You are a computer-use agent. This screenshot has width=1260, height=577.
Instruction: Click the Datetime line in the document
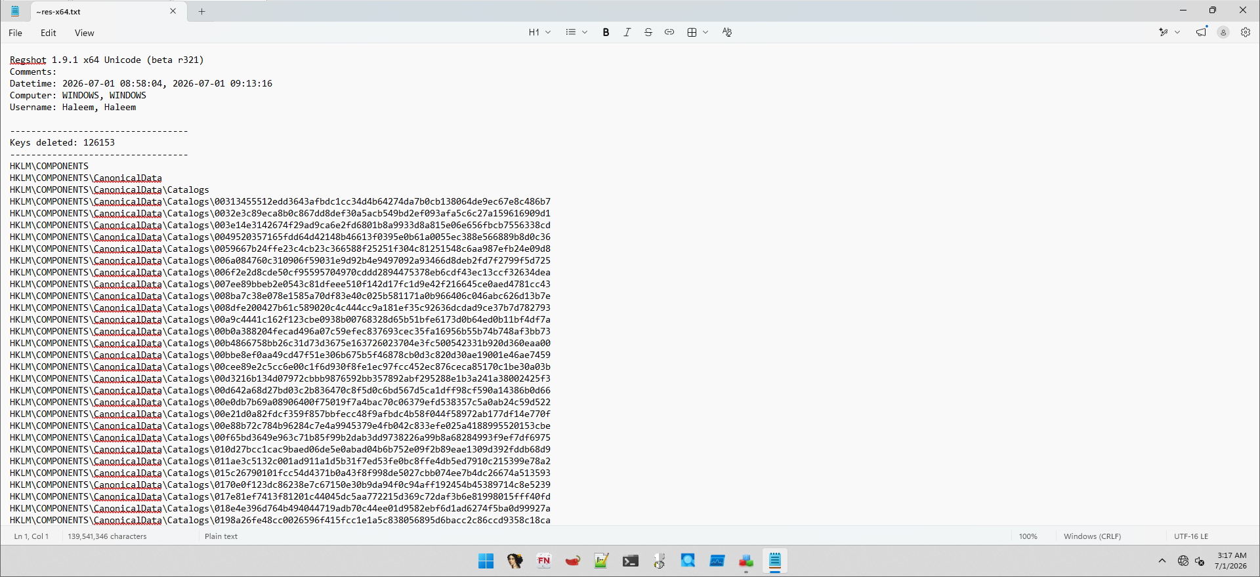(141, 83)
